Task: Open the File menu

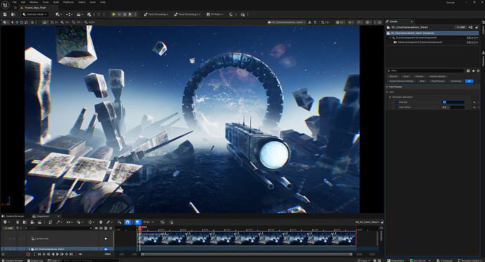Action: (15, 2)
